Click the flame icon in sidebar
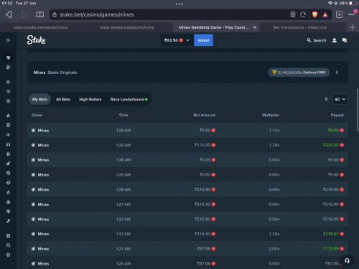359x269 pixels. tap(8, 115)
